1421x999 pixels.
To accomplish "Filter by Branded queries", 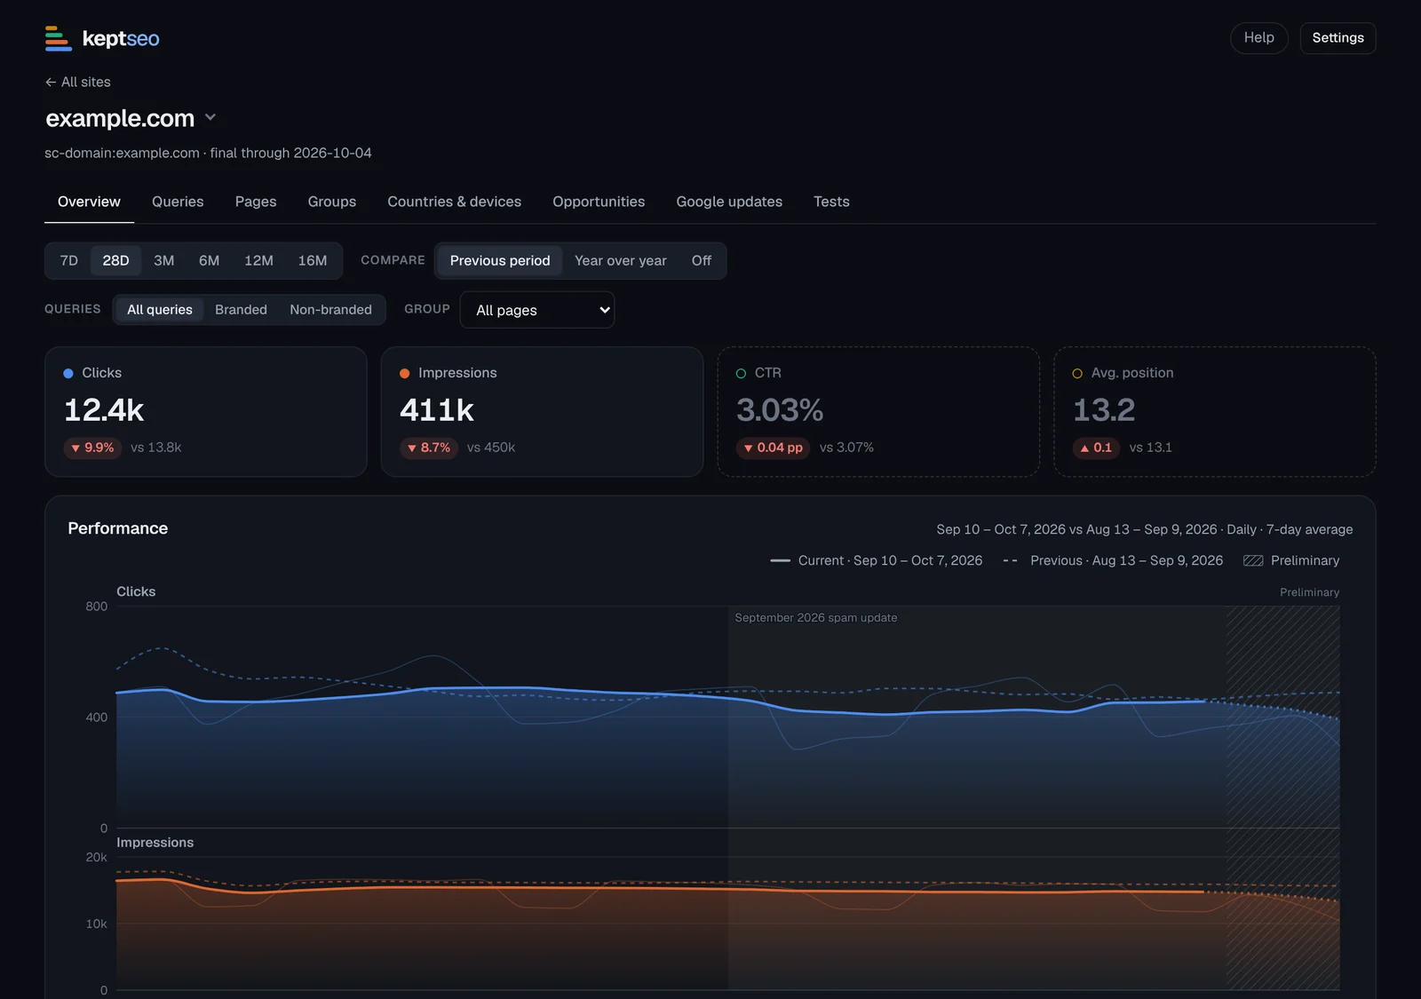I will point(241,309).
